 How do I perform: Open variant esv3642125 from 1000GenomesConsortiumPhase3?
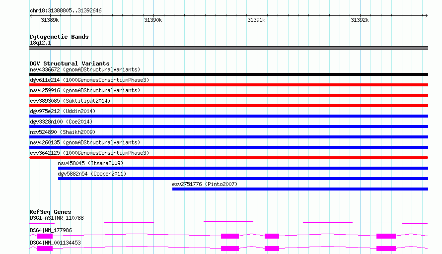(x=228, y=158)
